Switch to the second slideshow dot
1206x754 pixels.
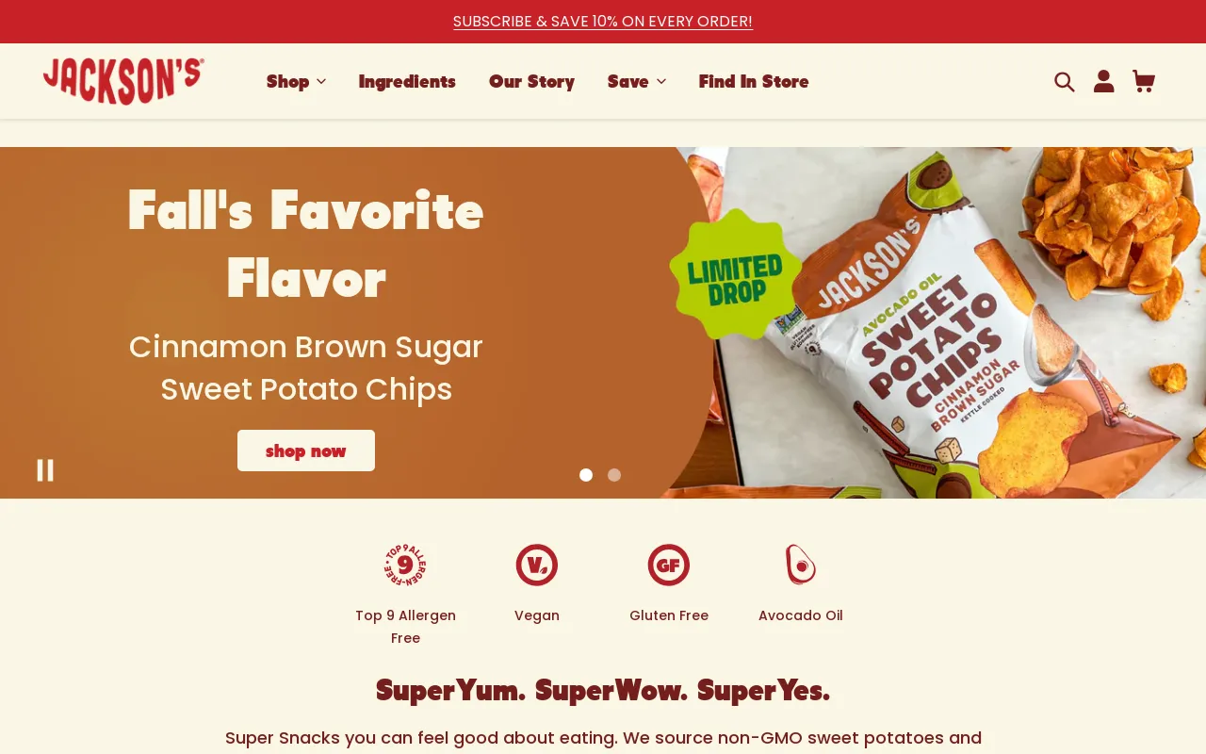614,475
